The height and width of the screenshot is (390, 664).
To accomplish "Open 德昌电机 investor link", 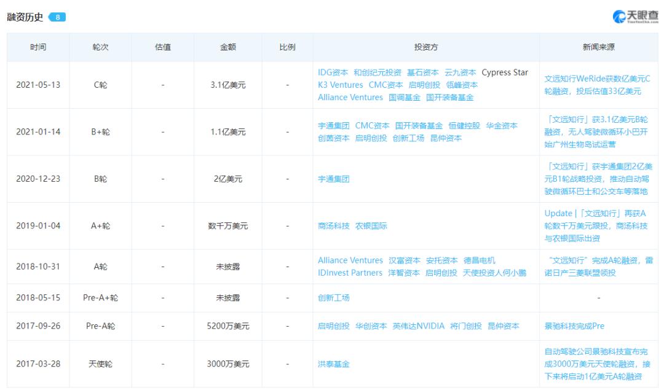I will 479,260.
